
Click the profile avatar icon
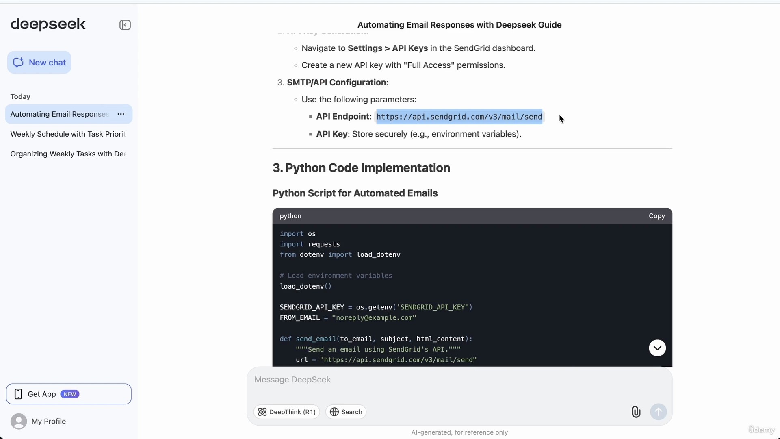19,421
